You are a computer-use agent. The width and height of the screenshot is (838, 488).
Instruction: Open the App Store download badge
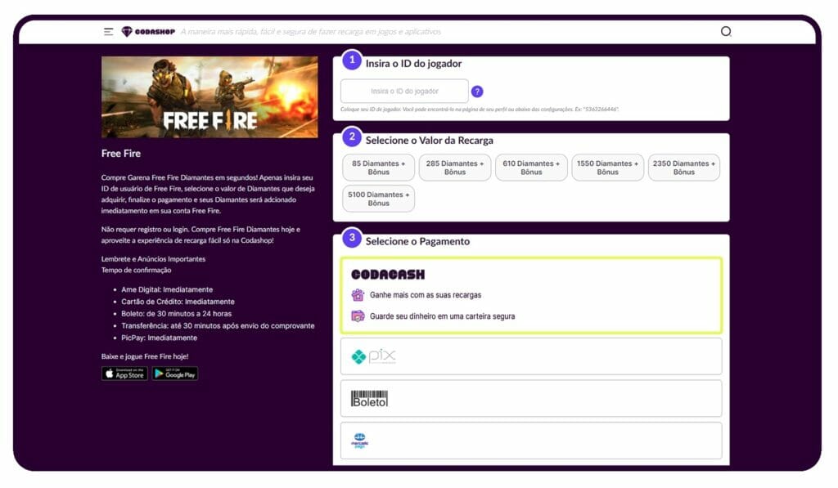click(124, 374)
